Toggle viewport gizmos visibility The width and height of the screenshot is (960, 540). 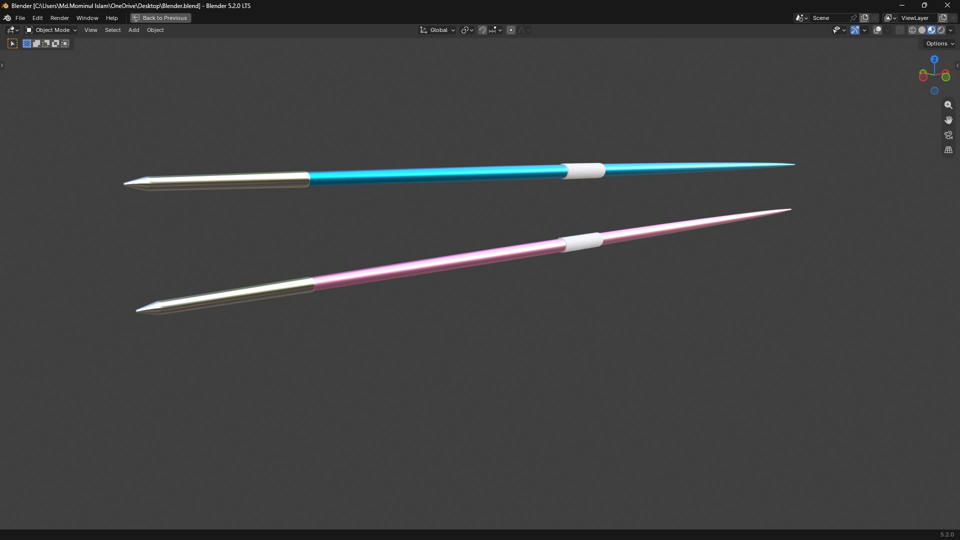coord(855,30)
